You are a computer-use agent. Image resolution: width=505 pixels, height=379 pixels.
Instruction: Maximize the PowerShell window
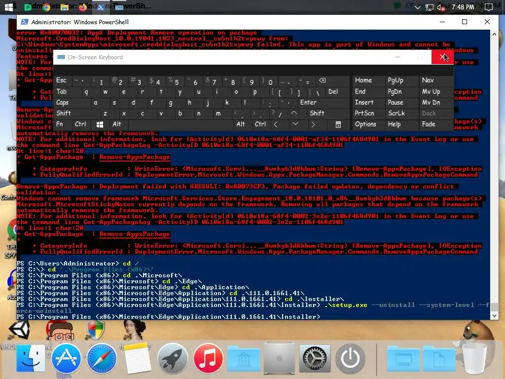pos(465,22)
